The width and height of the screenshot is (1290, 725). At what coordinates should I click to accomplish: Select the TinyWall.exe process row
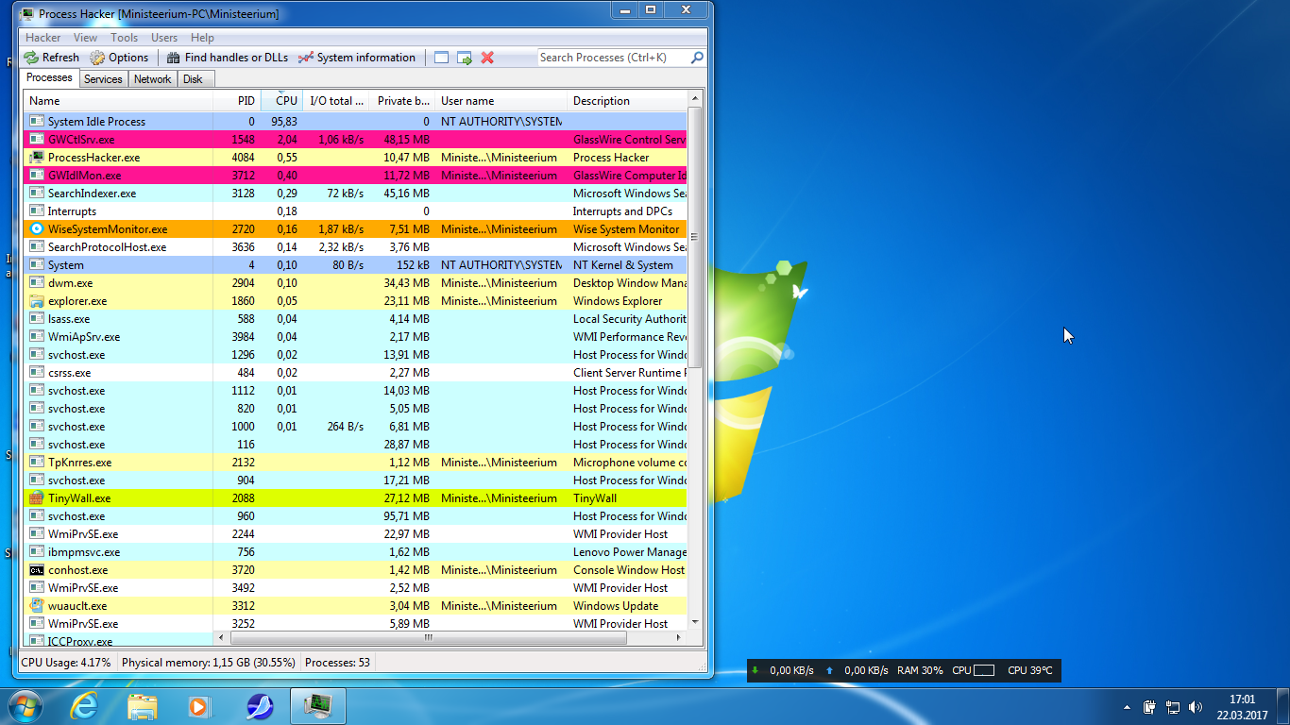(x=79, y=498)
